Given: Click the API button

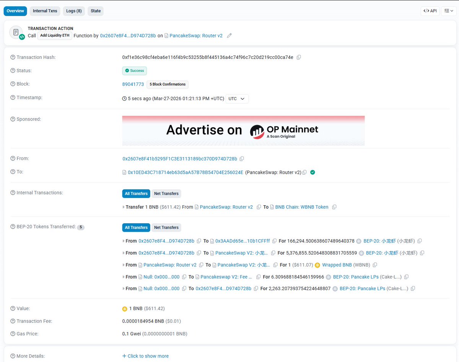Looking at the screenshot, I should (430, 11).
